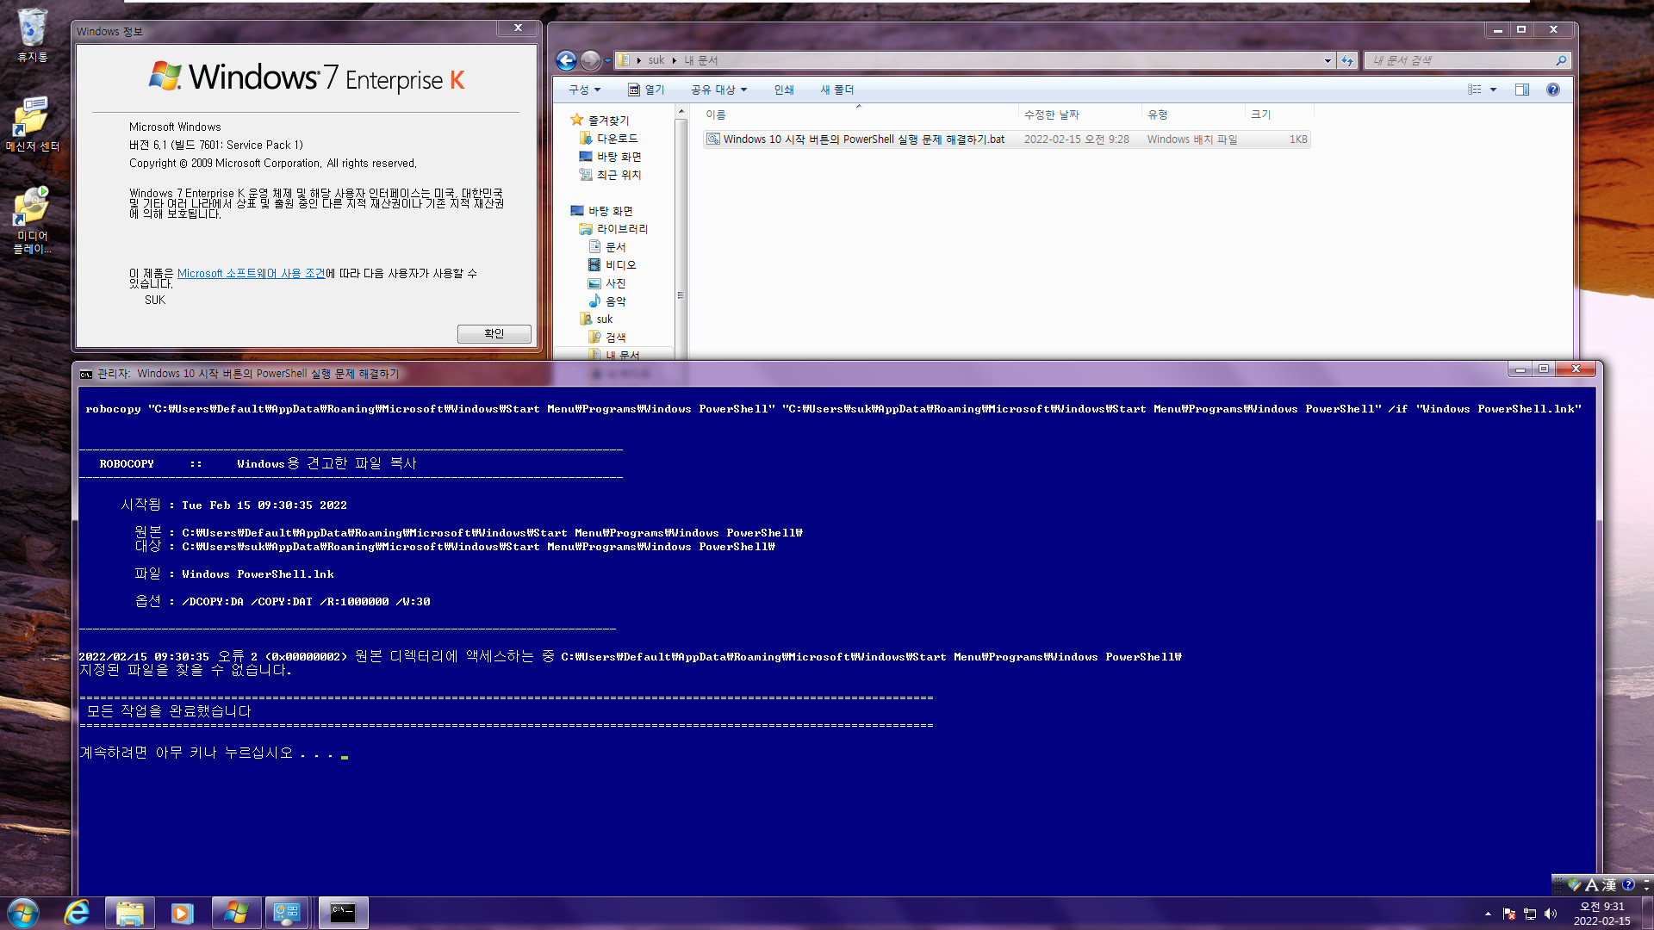1654x930 pixels.
Task: Open the clock showing 오전 9:31
Action: point(1602,914)
